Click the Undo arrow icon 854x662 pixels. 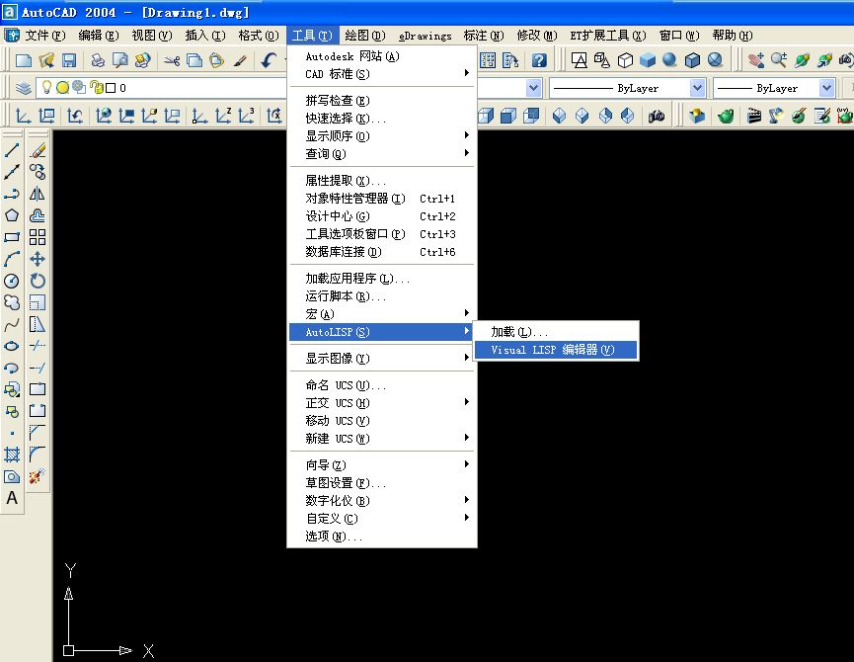coord(269,60)
